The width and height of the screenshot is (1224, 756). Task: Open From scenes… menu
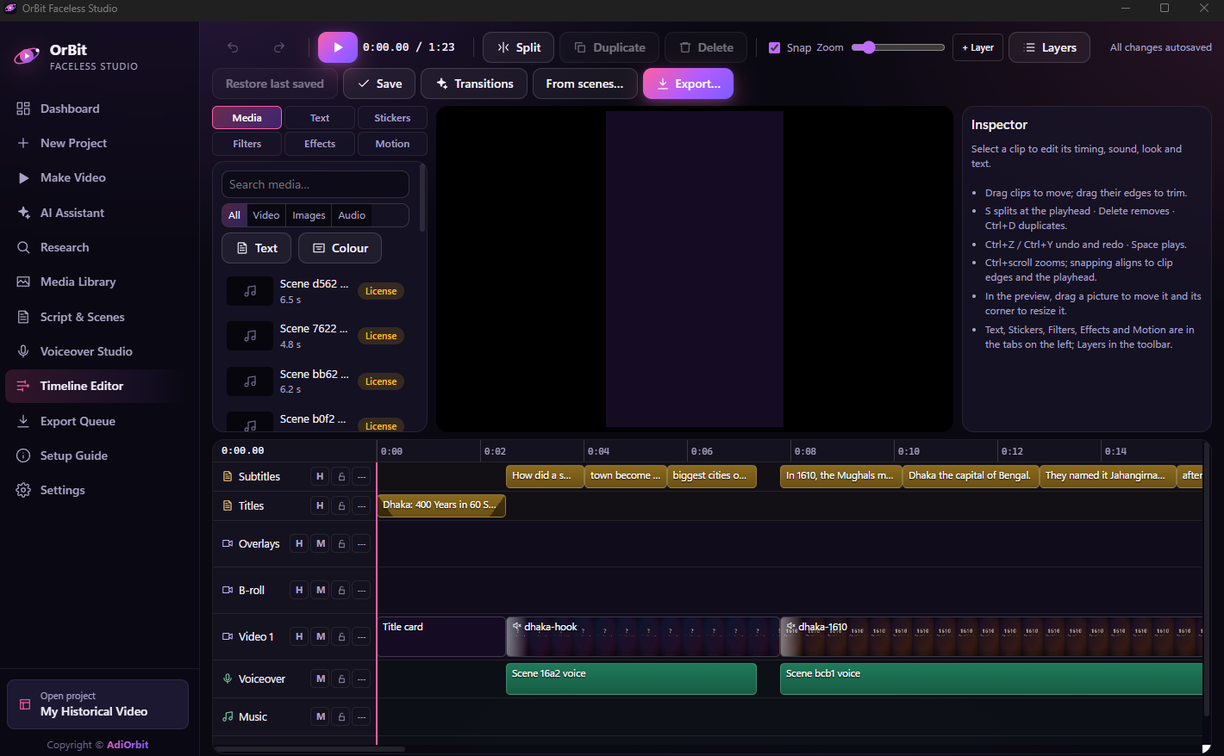pos(584,84)
